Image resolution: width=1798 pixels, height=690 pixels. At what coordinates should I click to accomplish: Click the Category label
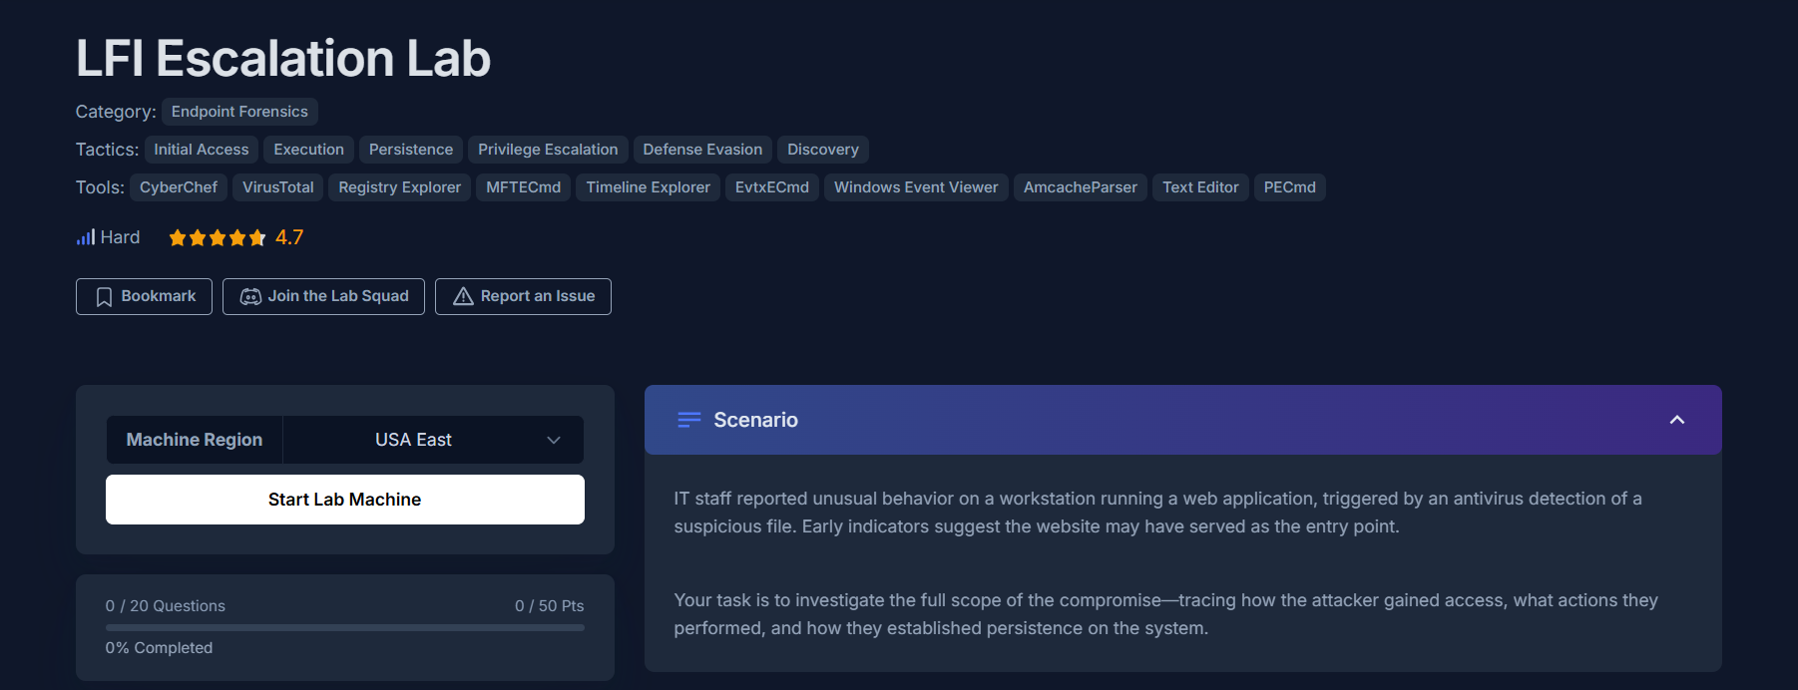coord(116,112)
